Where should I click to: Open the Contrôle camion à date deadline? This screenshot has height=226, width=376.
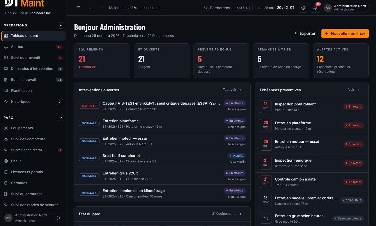tap(312, 182)
